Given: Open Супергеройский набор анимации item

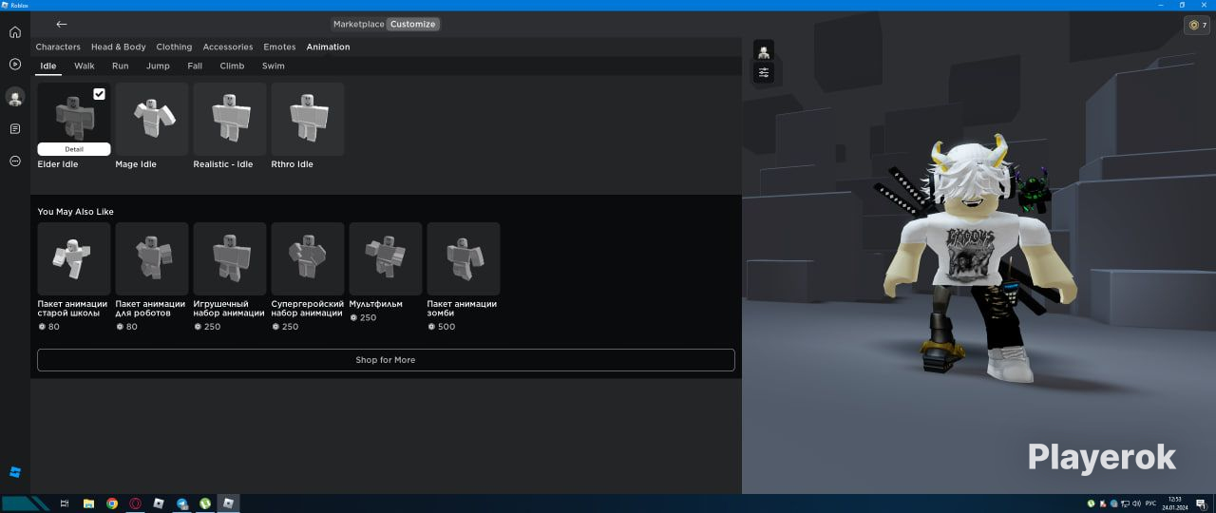Looking at the screenshot, I should (x=308, y=276).
